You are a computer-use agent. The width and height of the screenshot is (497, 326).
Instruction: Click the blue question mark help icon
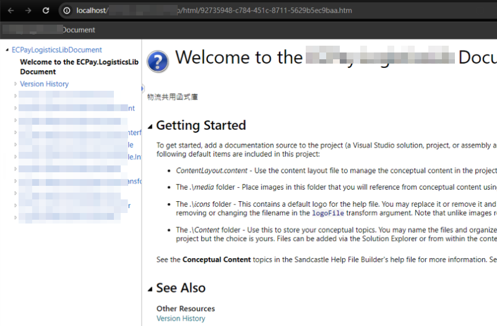(158, 61)
